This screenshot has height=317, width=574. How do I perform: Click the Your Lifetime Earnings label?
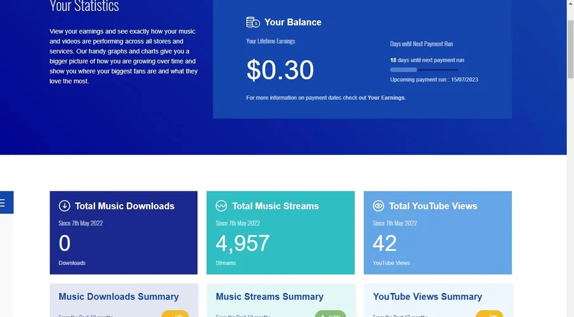(x=271, y=41)
